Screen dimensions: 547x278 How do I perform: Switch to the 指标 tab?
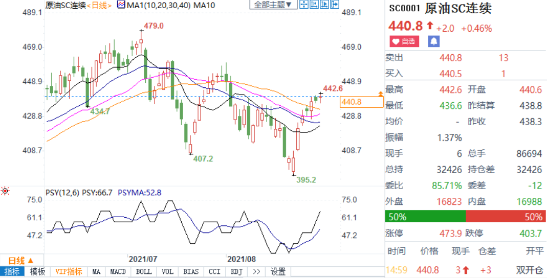[x=13, y=272]
